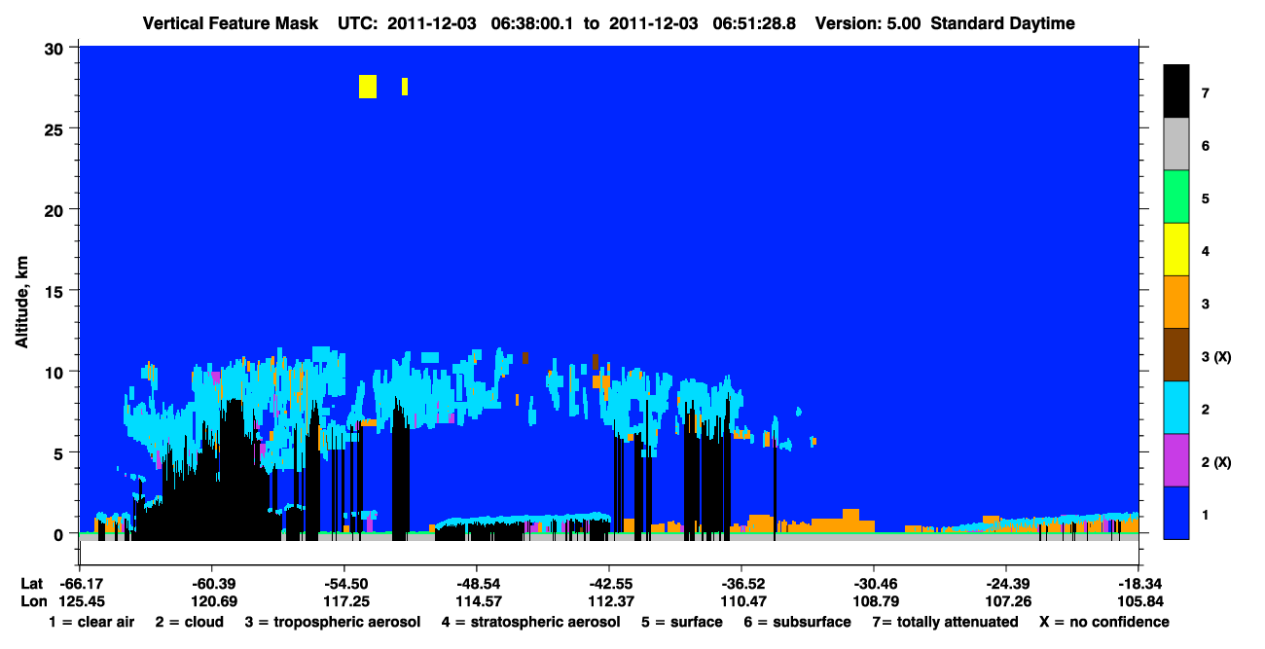This screenshot has width=1265, height=649.
Task: Click legend text '5 = surface'
Action: (682, 622)
